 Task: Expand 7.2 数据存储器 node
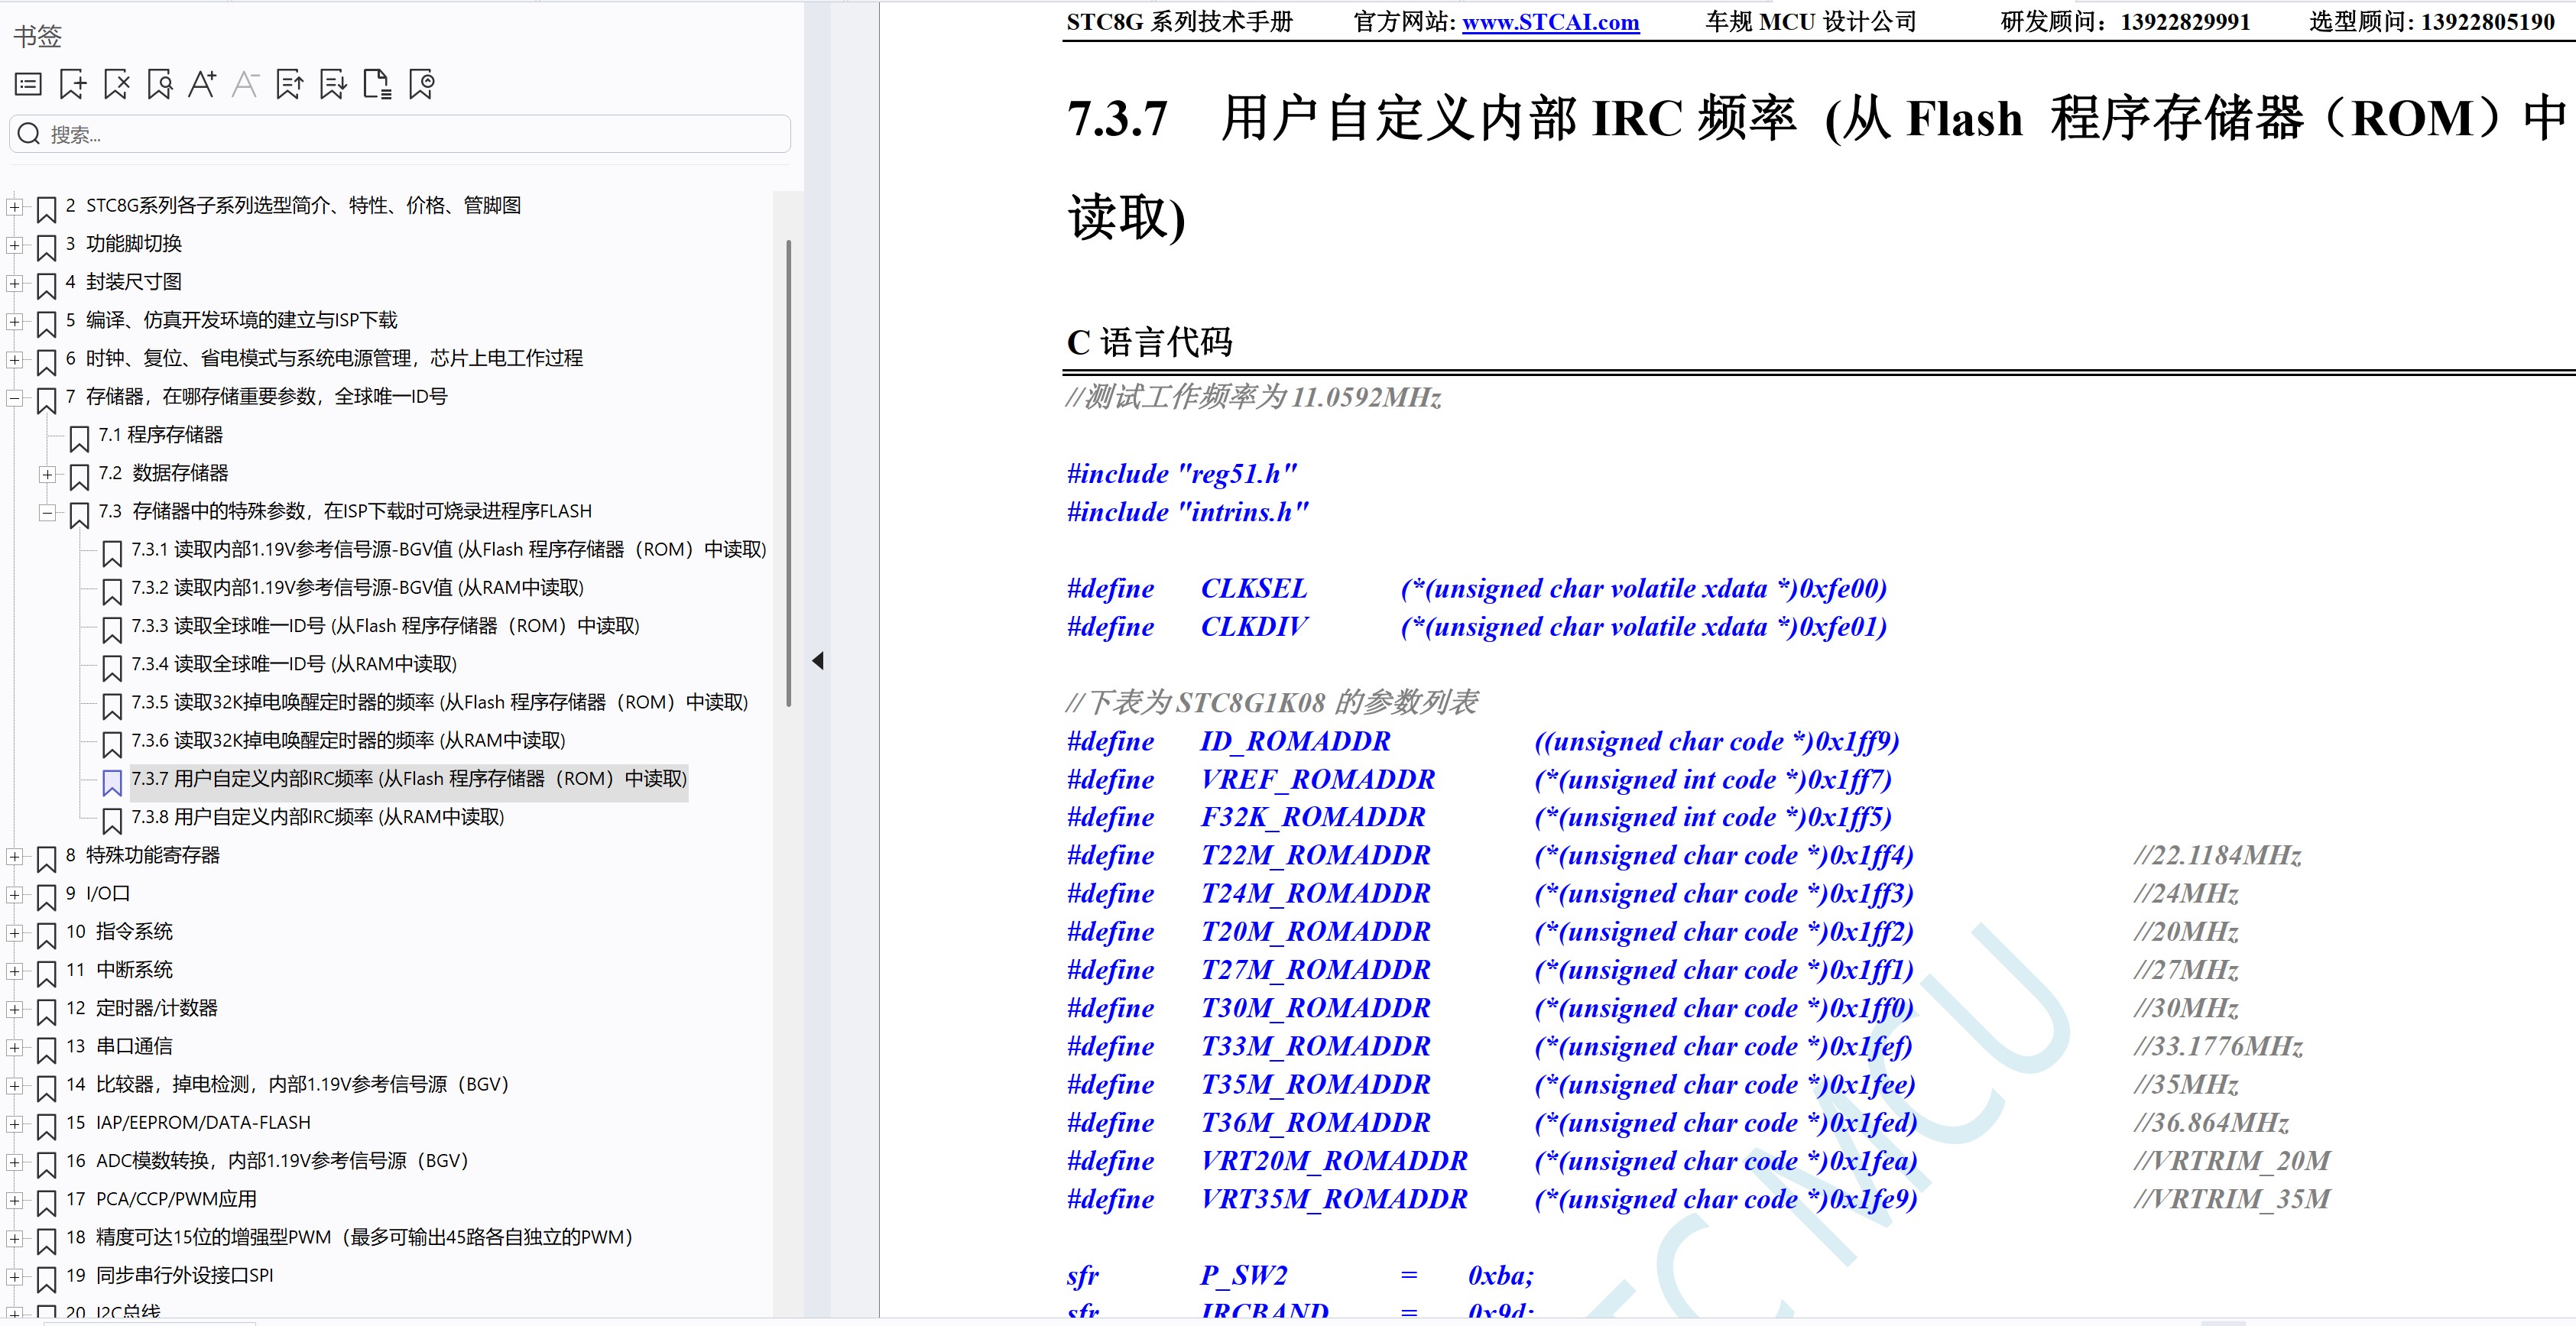47,474
